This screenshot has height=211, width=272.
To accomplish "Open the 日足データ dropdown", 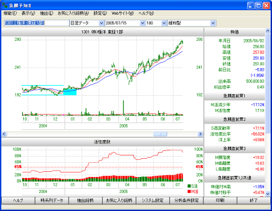I will 101,23.
